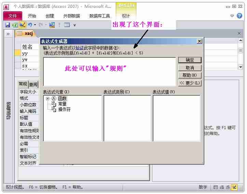Select the xscj table tab
Image resolution: width=247 pixels, height=194 pixels.
pos(25,33)
